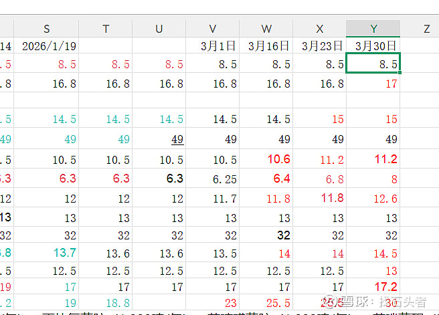The image size is (439, 315).
Task: Select red 14 in column W
Action: click(x=266, y=253)
